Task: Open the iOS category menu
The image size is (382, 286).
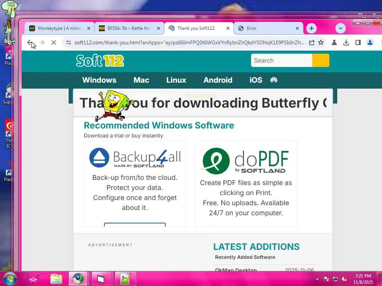Action: click(x=256, y=80)
